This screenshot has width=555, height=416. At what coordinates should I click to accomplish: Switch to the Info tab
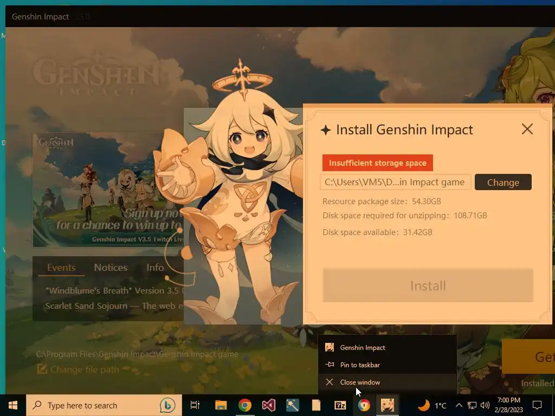[155, 268]
